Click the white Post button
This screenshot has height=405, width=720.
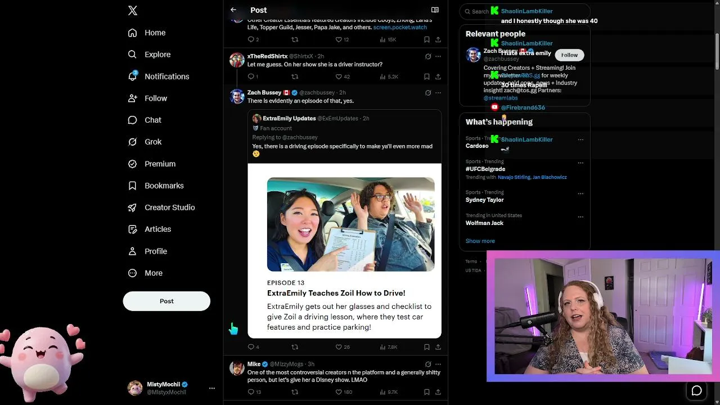point(166,301)
